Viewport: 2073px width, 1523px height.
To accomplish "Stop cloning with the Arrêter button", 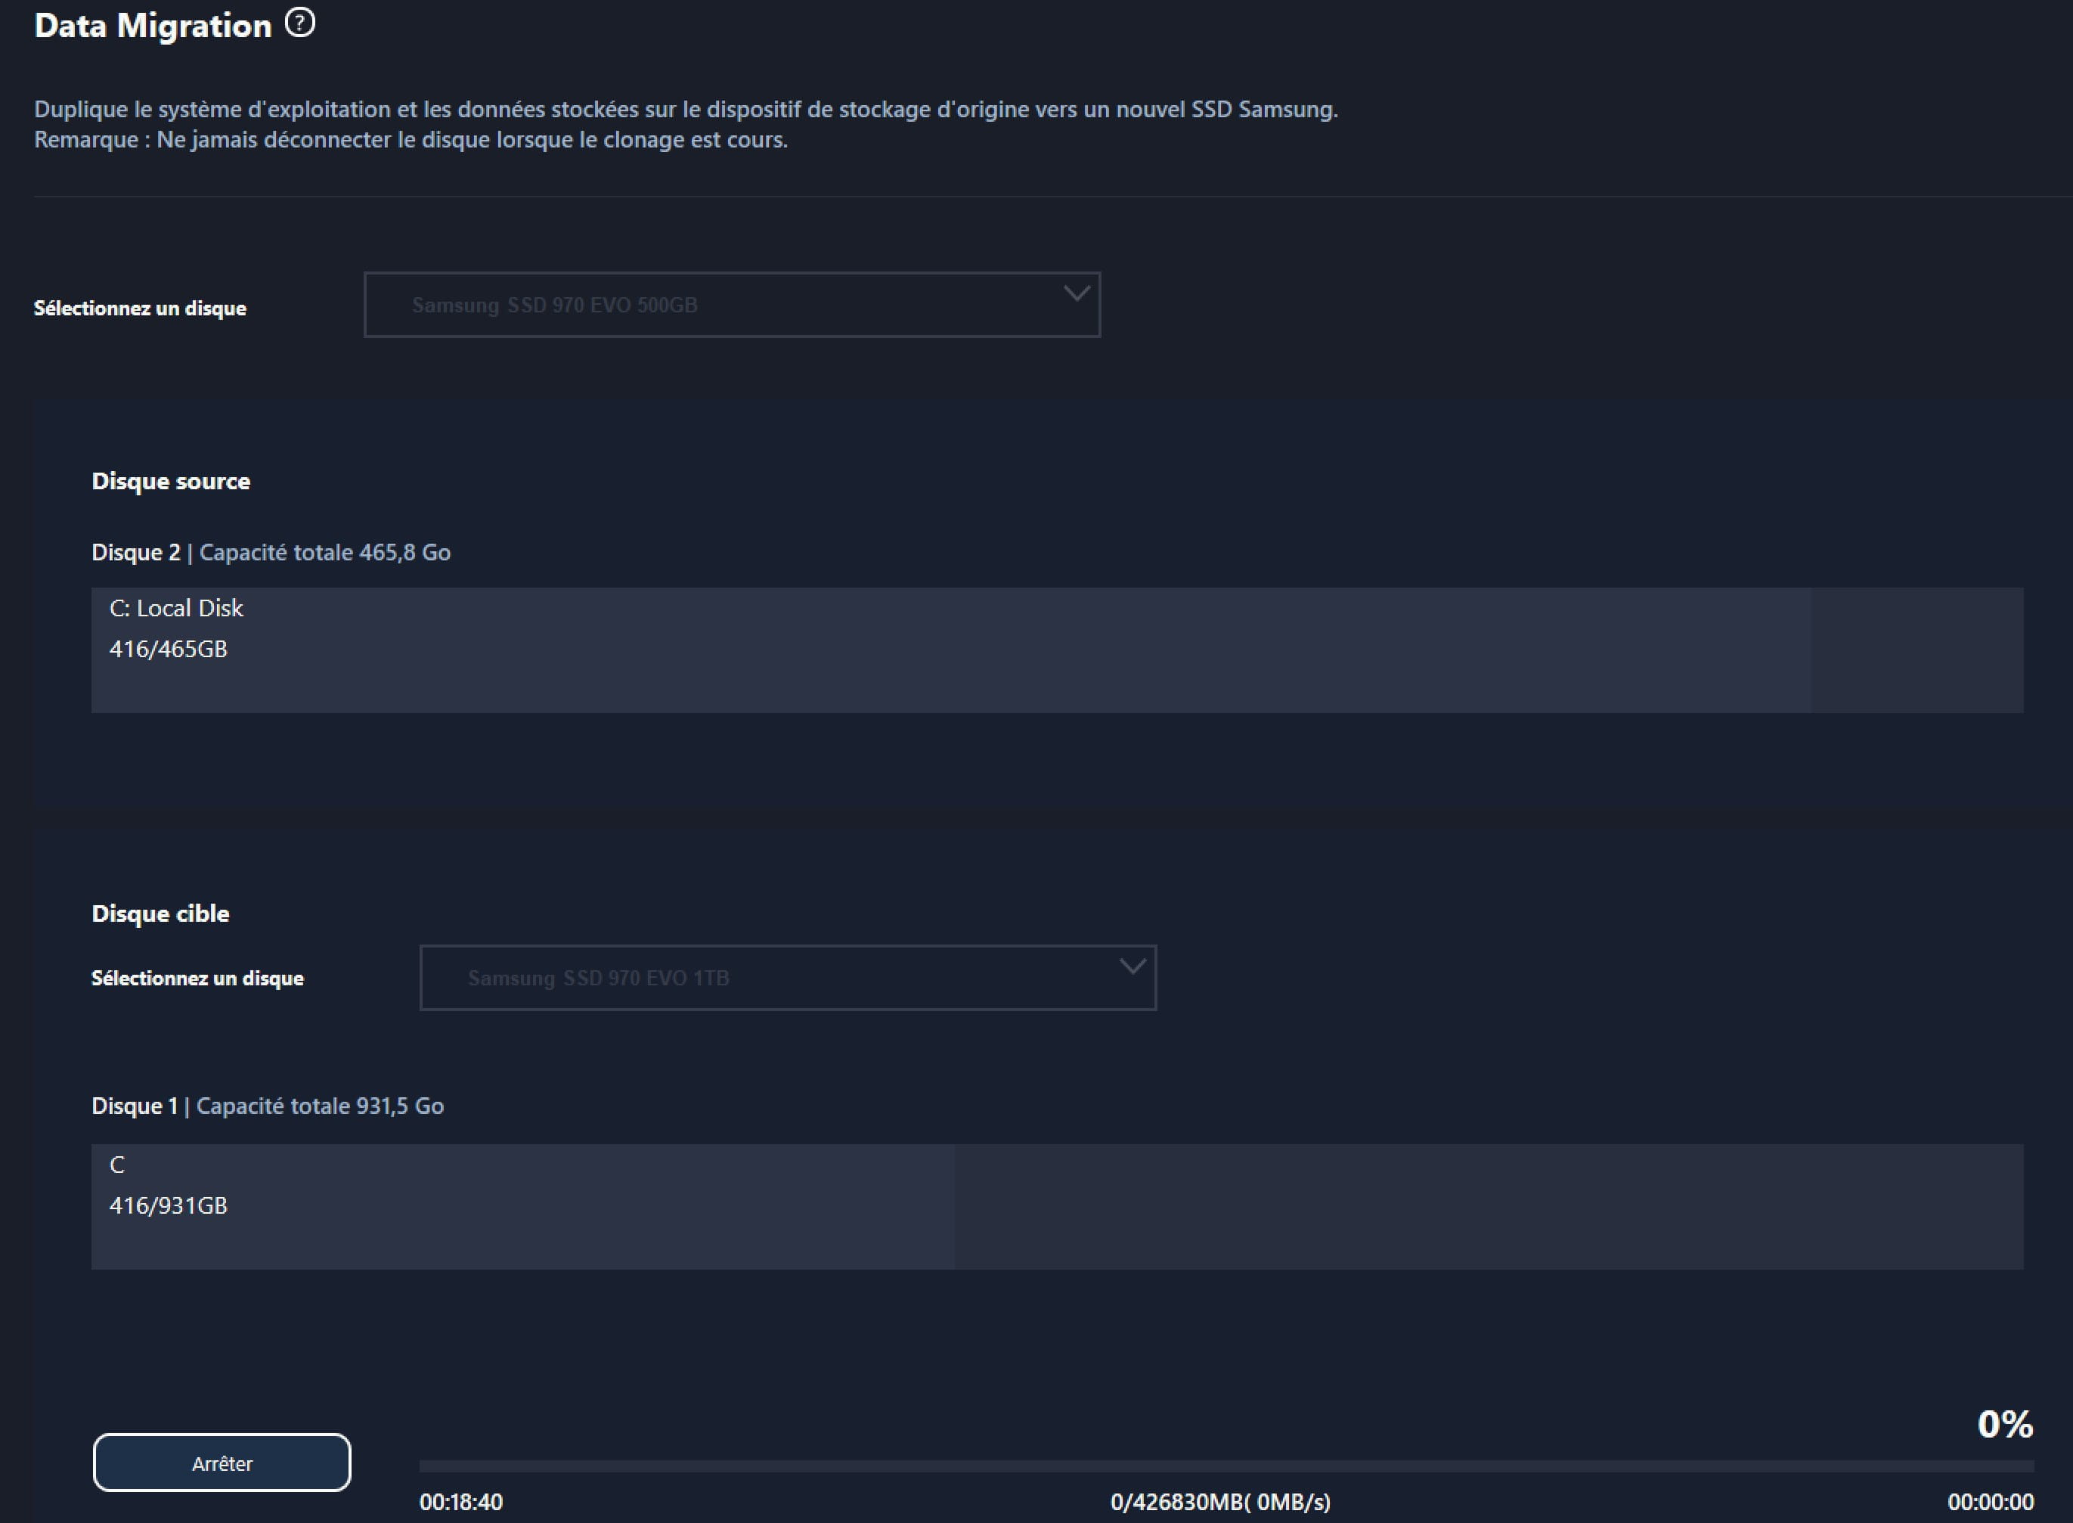I will 222,1463.
